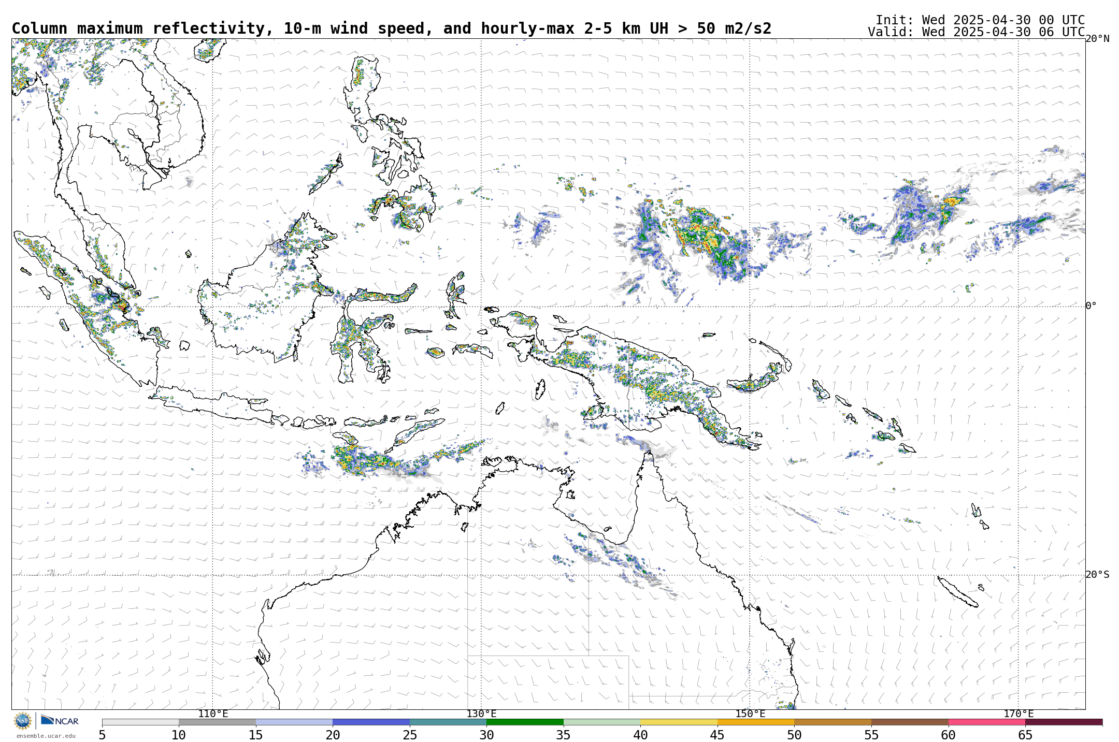The image size is (1119, 742).
Task: Click the 20°N latitude label
Action: [x=1097, y=39]
